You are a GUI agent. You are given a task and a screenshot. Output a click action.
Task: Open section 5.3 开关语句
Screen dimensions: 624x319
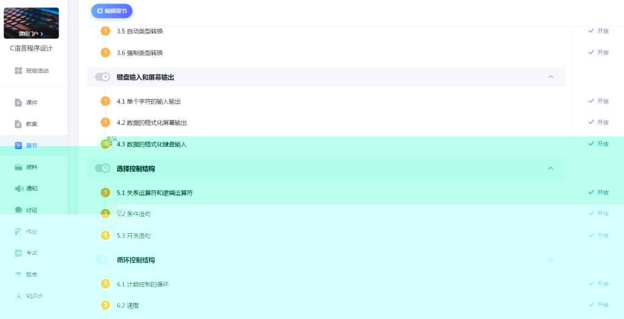pyautogui.click(x=133, y=236)
